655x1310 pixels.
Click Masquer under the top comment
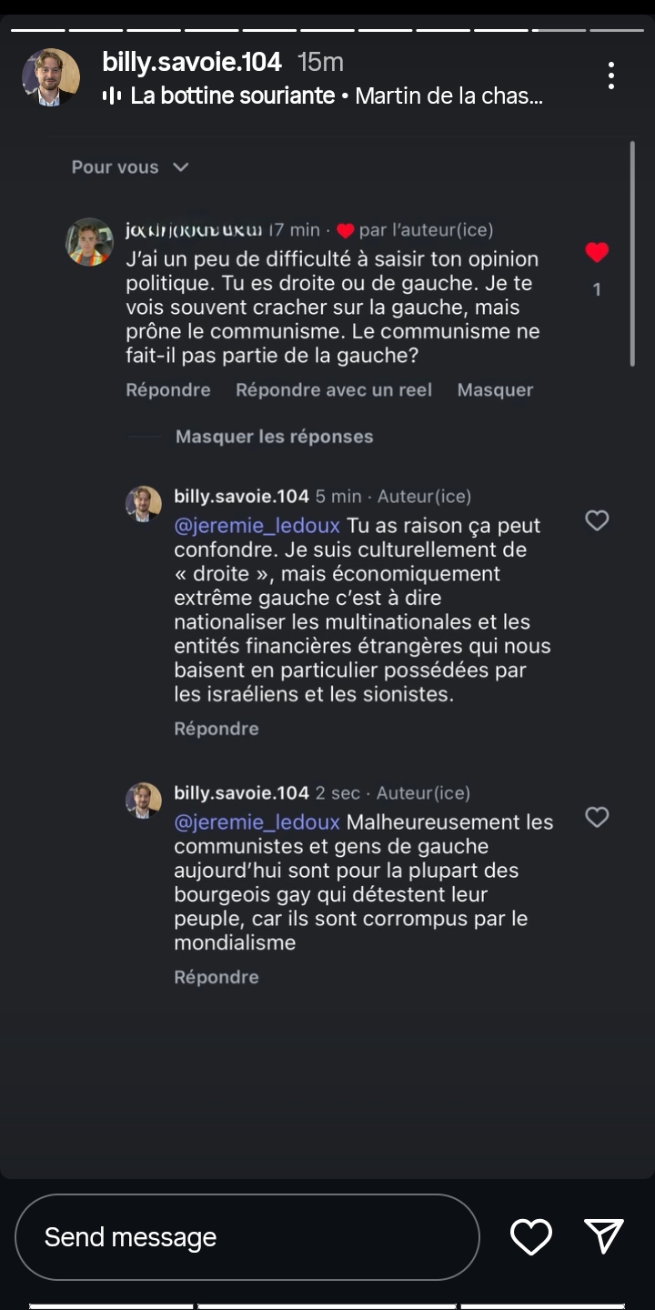coord(495,389)
